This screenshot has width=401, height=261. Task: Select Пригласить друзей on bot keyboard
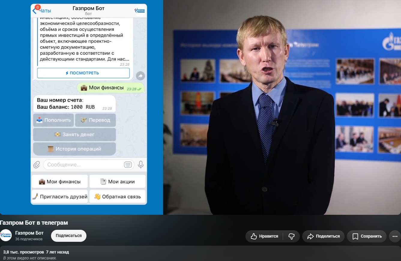click(60, 197)
